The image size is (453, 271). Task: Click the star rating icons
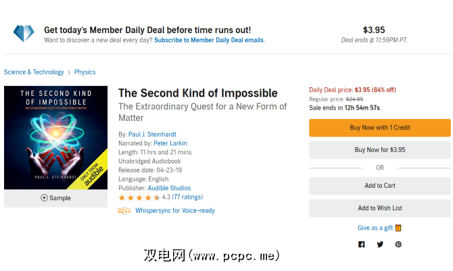[139, 197]
